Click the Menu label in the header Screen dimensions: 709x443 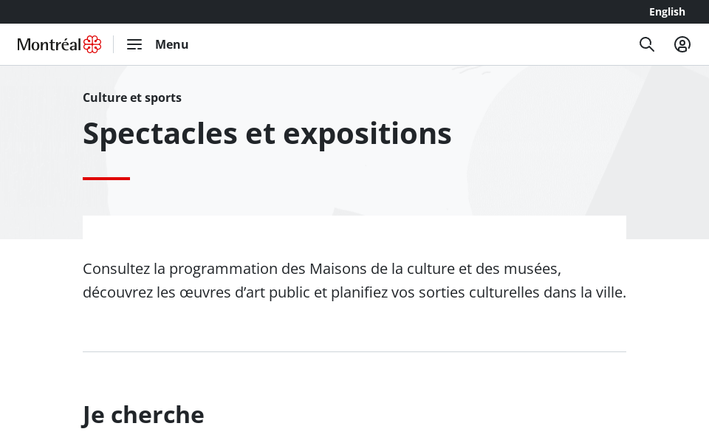[171, 44]
